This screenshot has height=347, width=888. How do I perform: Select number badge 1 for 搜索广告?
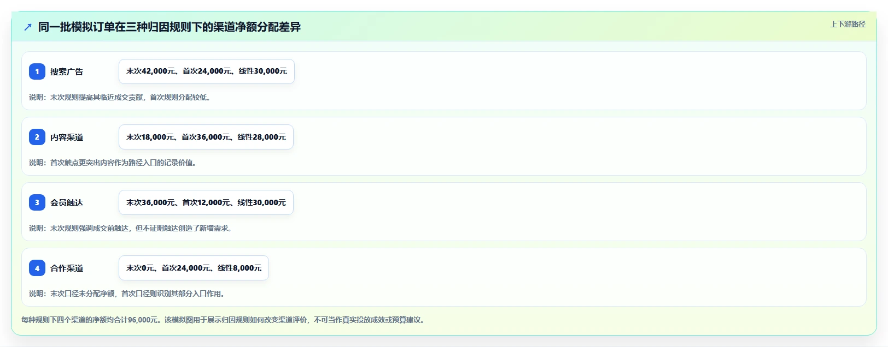click(37, 71)
